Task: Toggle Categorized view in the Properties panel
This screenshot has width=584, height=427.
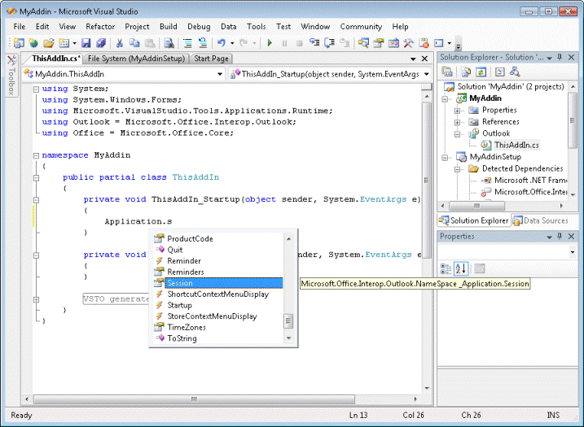Action: pyautogui.click(x=446, y=268)
